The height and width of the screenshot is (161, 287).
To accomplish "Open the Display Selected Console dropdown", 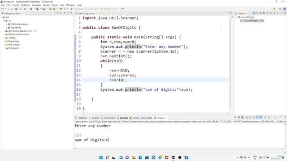I will 272,117.
